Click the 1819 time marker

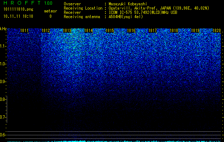point(195,31)
